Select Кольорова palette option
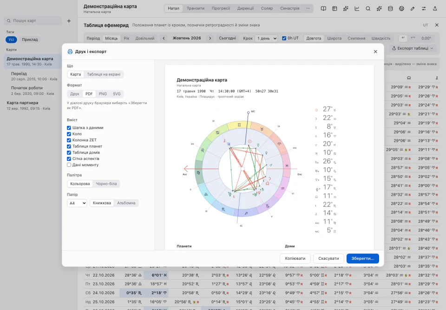446x310 pixels. (x=80, y=184)
